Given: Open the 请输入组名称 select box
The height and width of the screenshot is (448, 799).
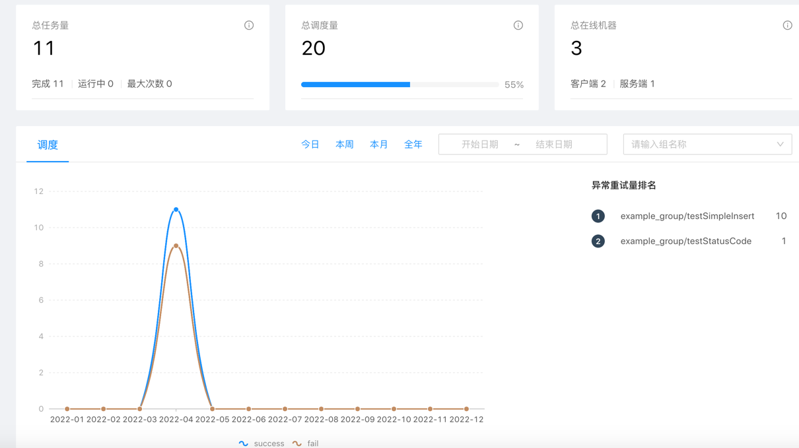Looking at the screenshot, I should [700, 144].
